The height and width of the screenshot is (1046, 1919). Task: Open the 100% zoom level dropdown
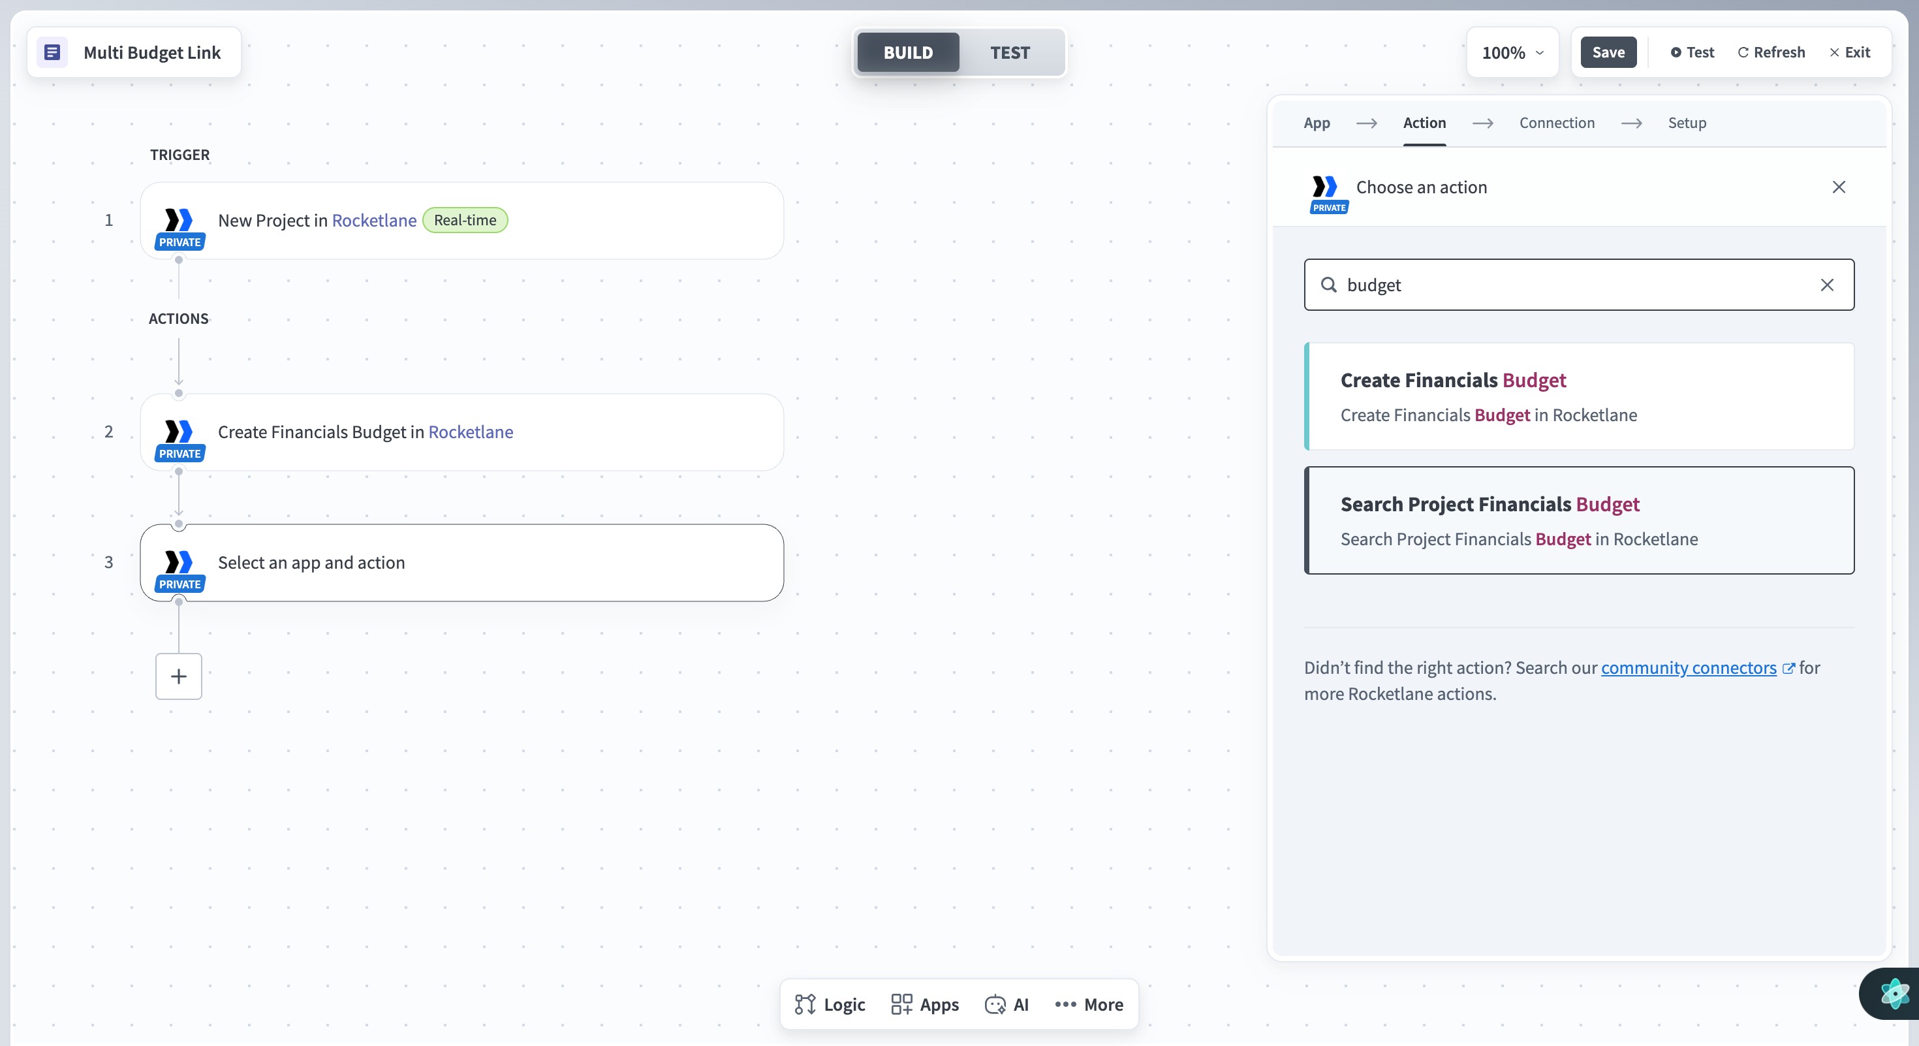pyautogui.click(x=1512, y=52)
